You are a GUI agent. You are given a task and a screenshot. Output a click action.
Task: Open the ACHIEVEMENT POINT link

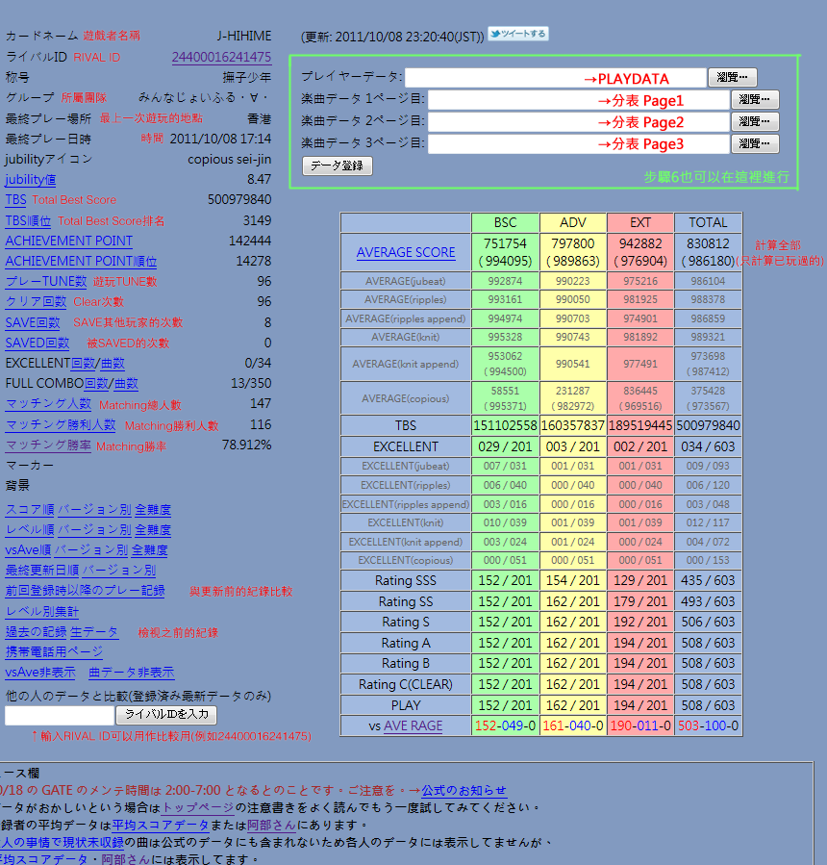69,241
